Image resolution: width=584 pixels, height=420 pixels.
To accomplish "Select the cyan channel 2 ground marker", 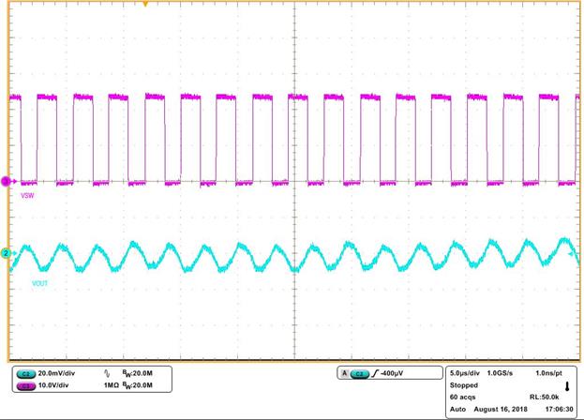I will click(x=5, y=253).
